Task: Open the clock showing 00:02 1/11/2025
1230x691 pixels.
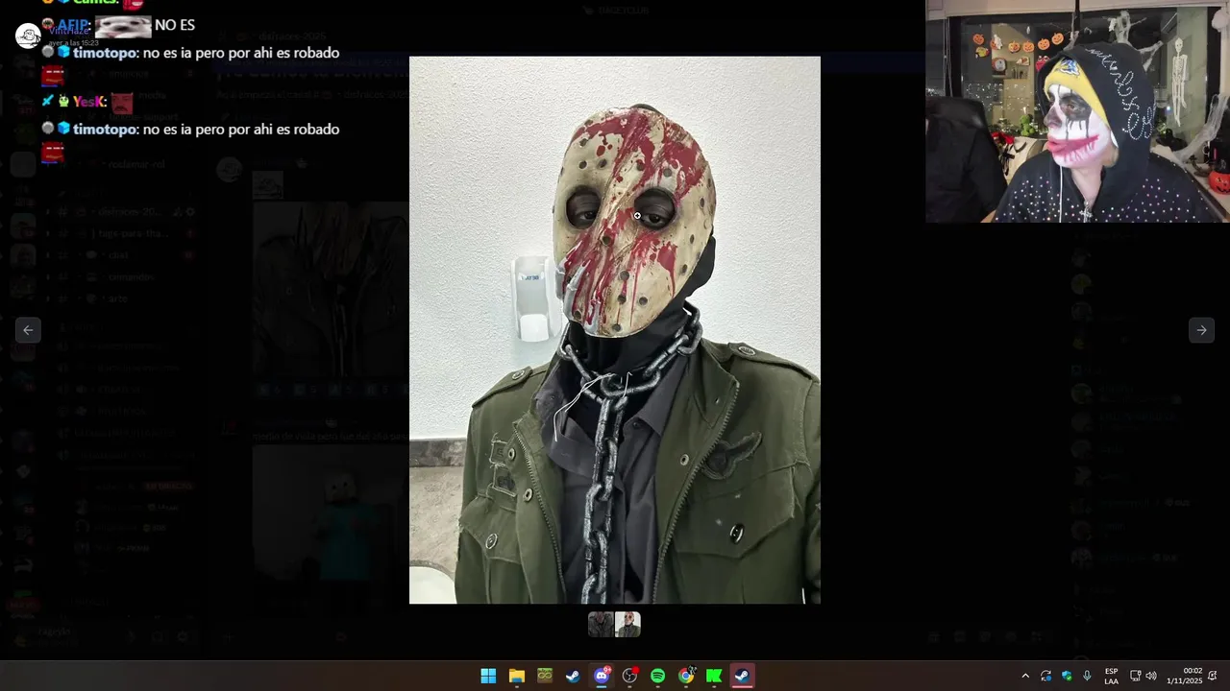Action: (x=1184, y=676)
